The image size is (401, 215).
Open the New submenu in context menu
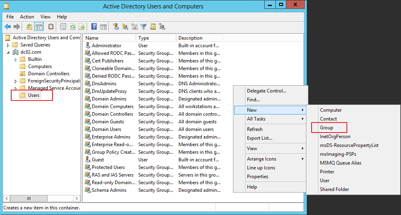pyautogui.click(x=270, y=110)
